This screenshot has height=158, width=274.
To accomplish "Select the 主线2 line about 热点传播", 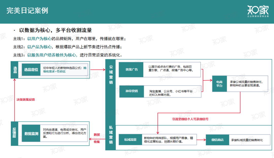I will click(x=67, y=47).
